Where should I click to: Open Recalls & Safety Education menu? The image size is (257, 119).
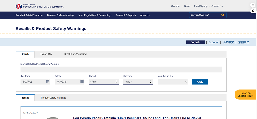[29, 15]
